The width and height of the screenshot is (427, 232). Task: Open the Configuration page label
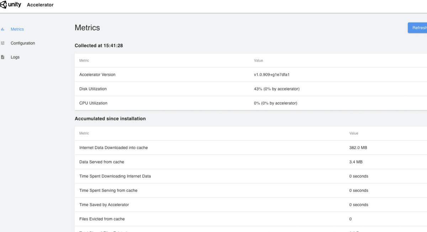(x=23, y=43)
